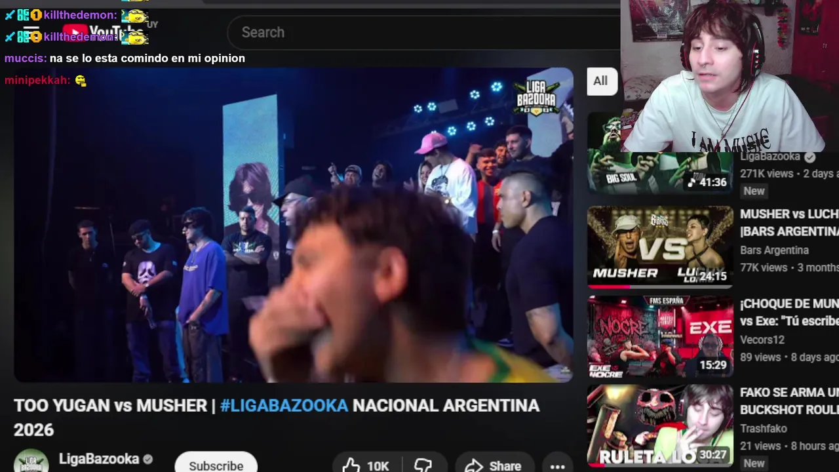The width and height of the screenshot is (839, 472).
Task: Click killthedemon username in top chat line
Action: click(x=80, y=15)
